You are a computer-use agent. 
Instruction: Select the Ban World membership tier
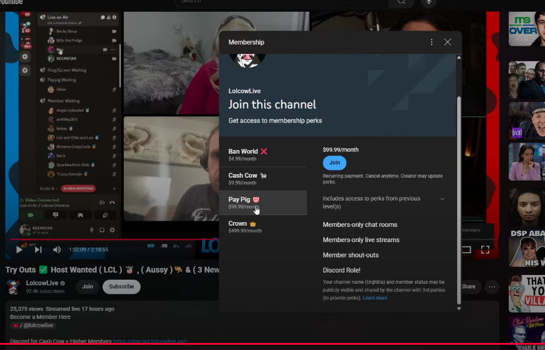pos(263,155)
